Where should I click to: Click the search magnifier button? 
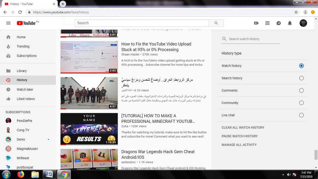point(216,23)
